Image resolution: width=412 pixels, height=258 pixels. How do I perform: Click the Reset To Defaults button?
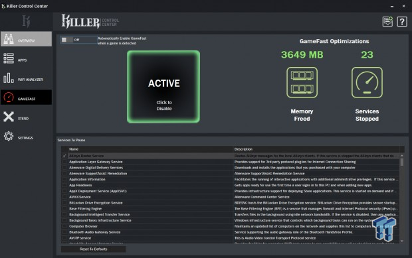93,249
